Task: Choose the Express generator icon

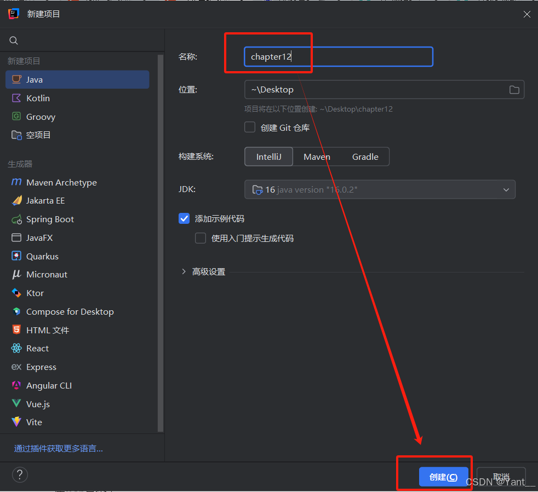Action: click(x=16, y=367)
